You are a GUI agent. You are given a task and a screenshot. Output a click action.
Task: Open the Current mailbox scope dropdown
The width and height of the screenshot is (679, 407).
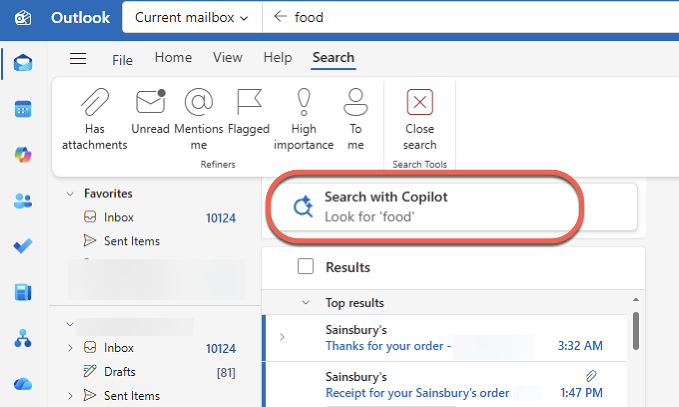click(192, 17)
